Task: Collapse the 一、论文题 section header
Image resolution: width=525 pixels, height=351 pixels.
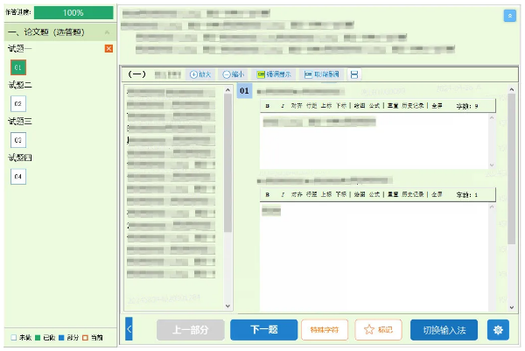Action: tap(108, 32)
